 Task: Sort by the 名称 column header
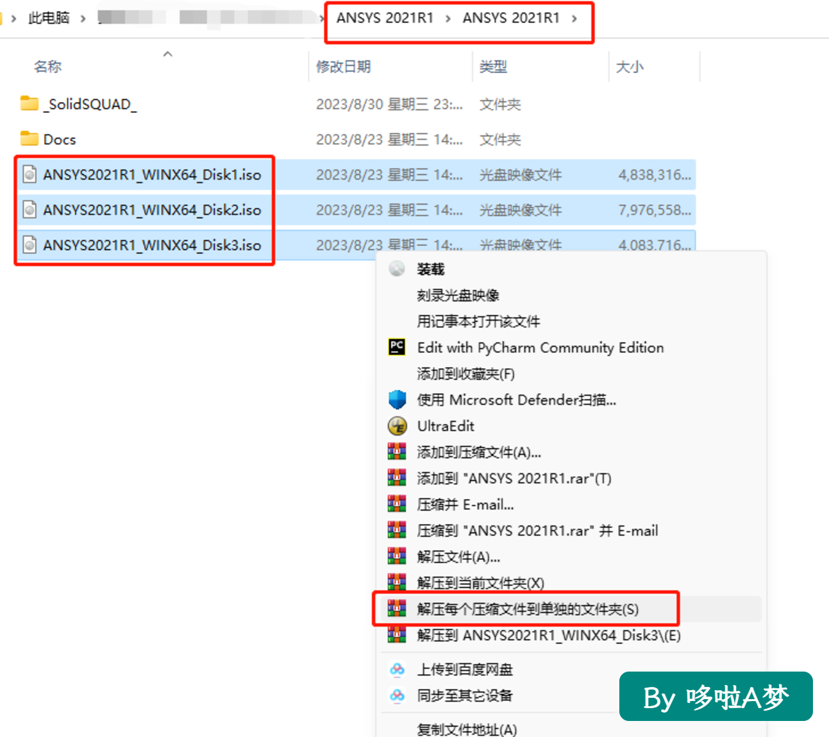point(47,67)
